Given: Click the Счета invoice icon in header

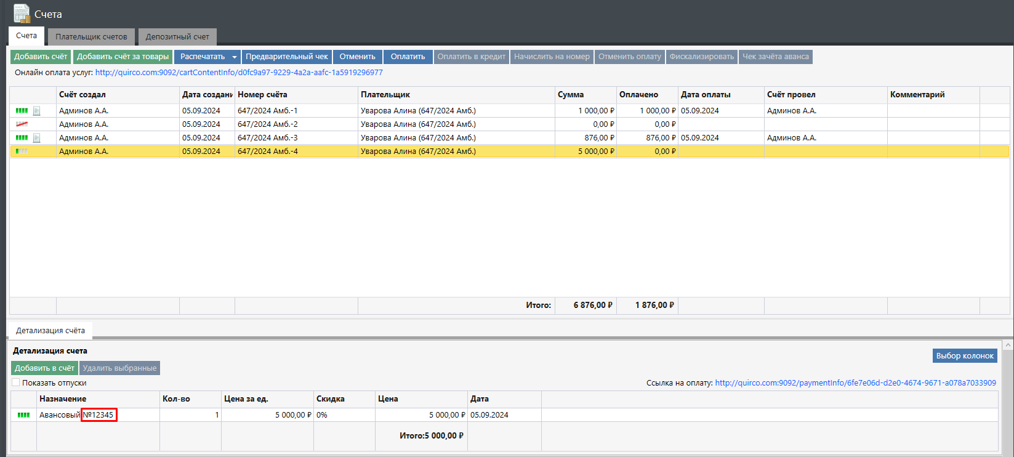Looking at the screenshot, I should [22, 13].
